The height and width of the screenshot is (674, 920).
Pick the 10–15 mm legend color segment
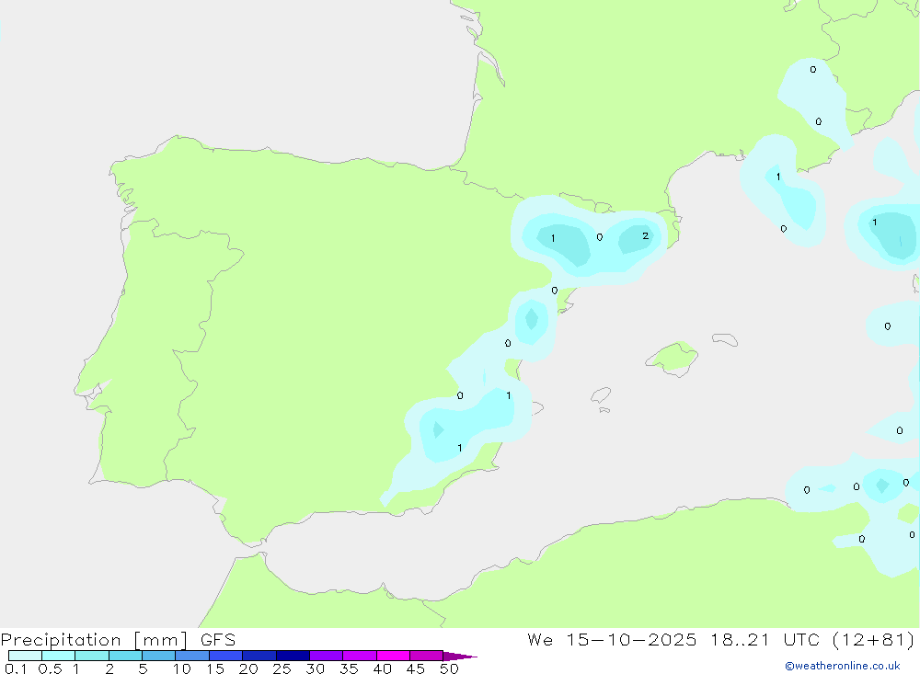[192, 656]
